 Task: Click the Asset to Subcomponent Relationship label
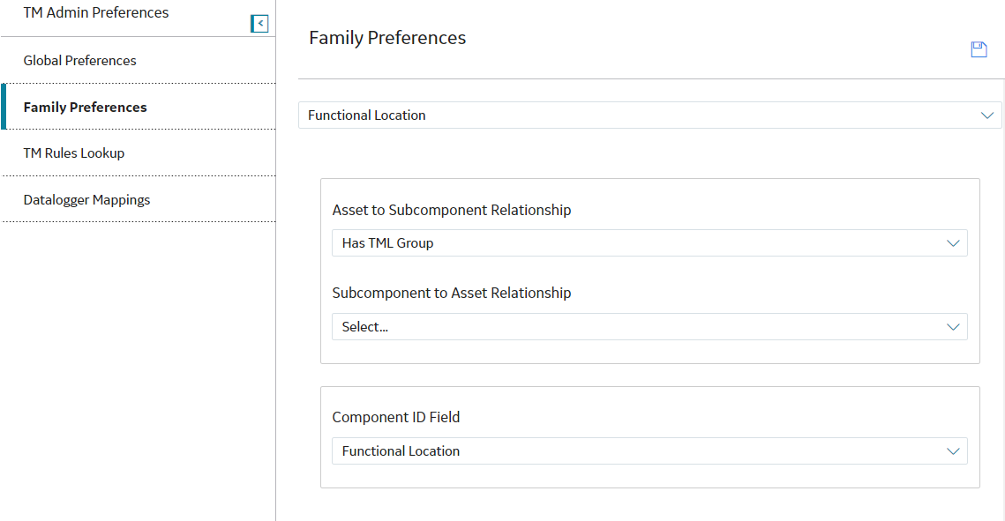click(x=451, y=210)
